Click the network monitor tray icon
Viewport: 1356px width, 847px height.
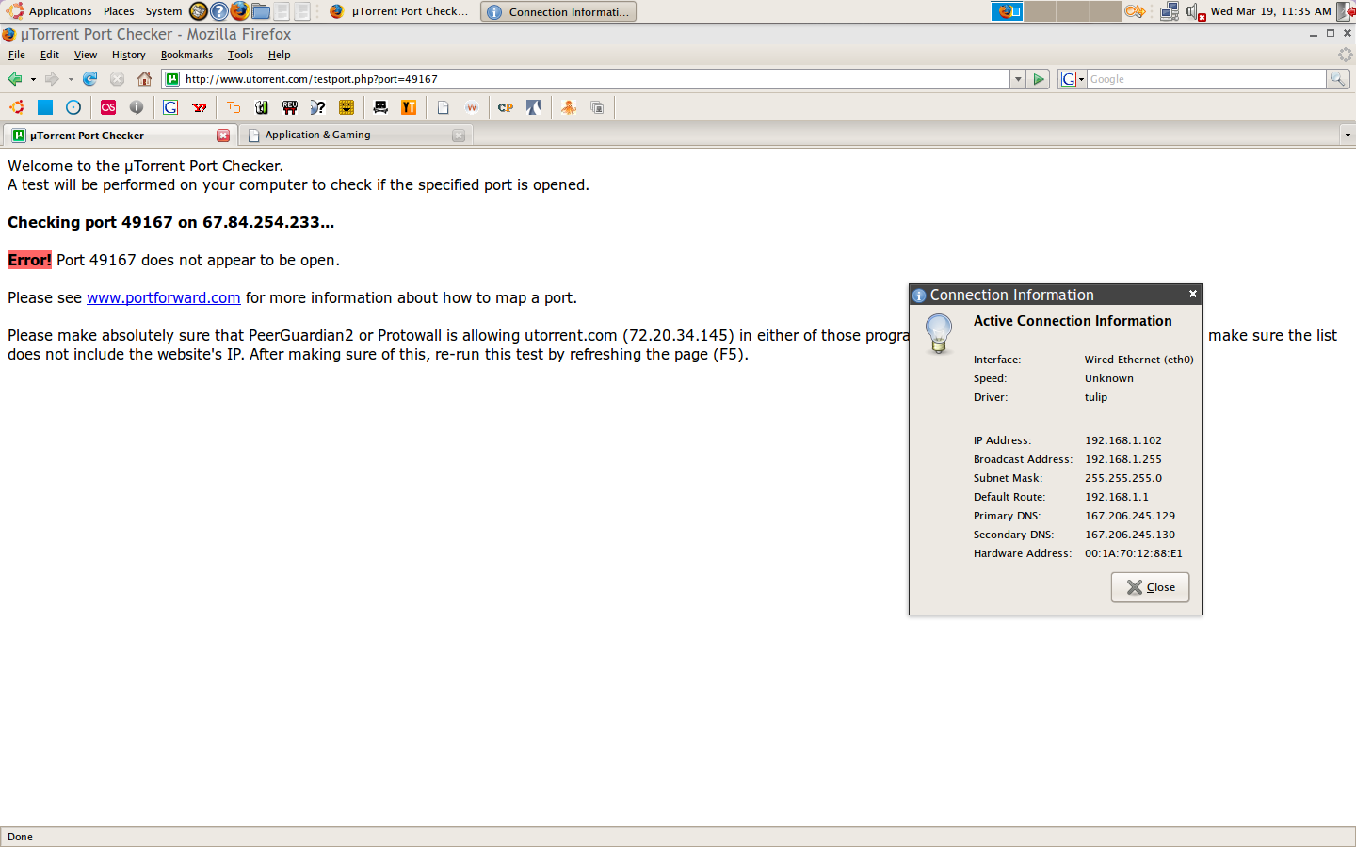coord(1170,11)
